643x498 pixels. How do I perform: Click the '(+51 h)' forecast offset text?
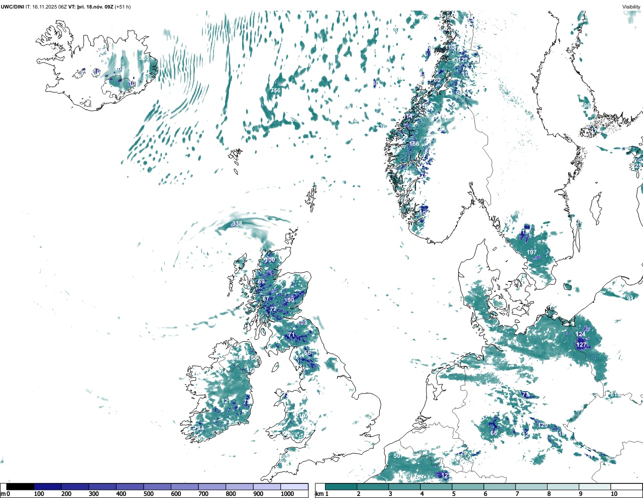123,7
